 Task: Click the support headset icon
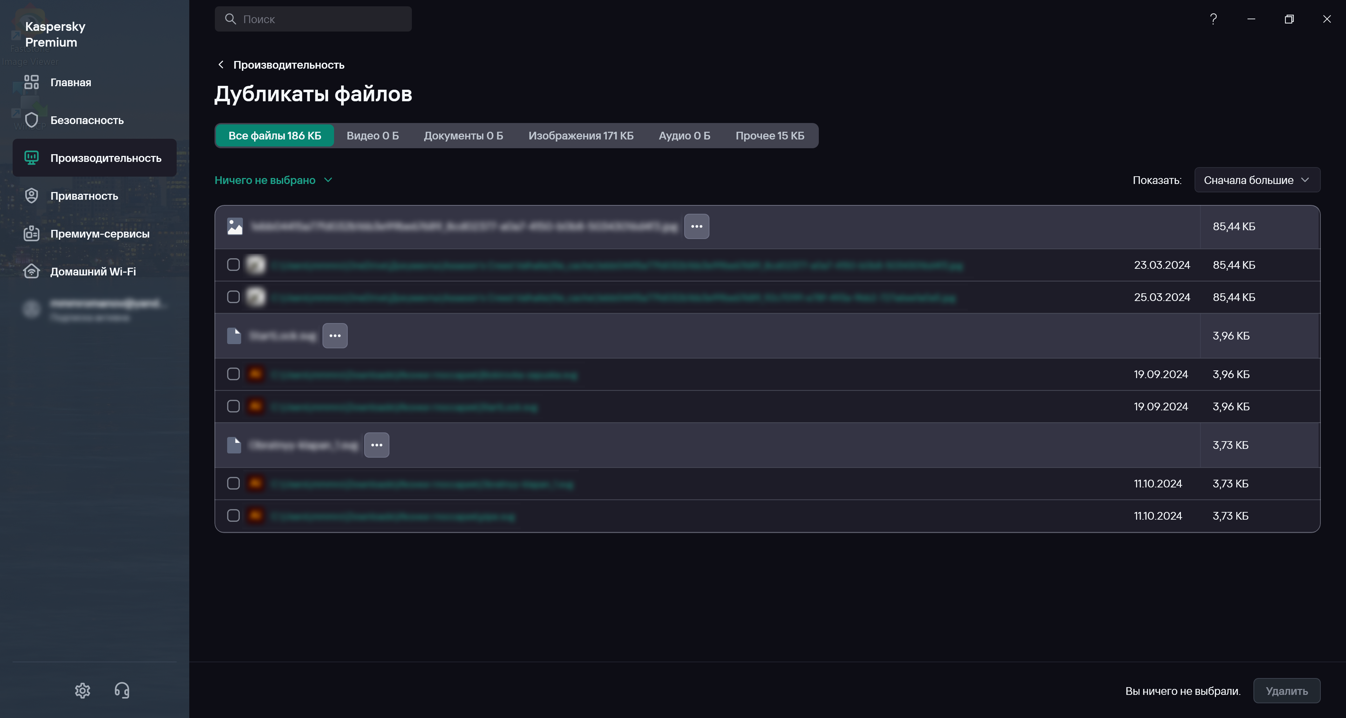[x=122, y=690]
